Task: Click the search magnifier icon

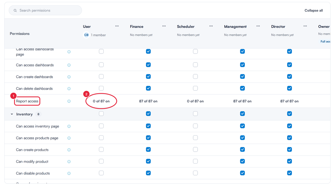Action: (15, 10)
